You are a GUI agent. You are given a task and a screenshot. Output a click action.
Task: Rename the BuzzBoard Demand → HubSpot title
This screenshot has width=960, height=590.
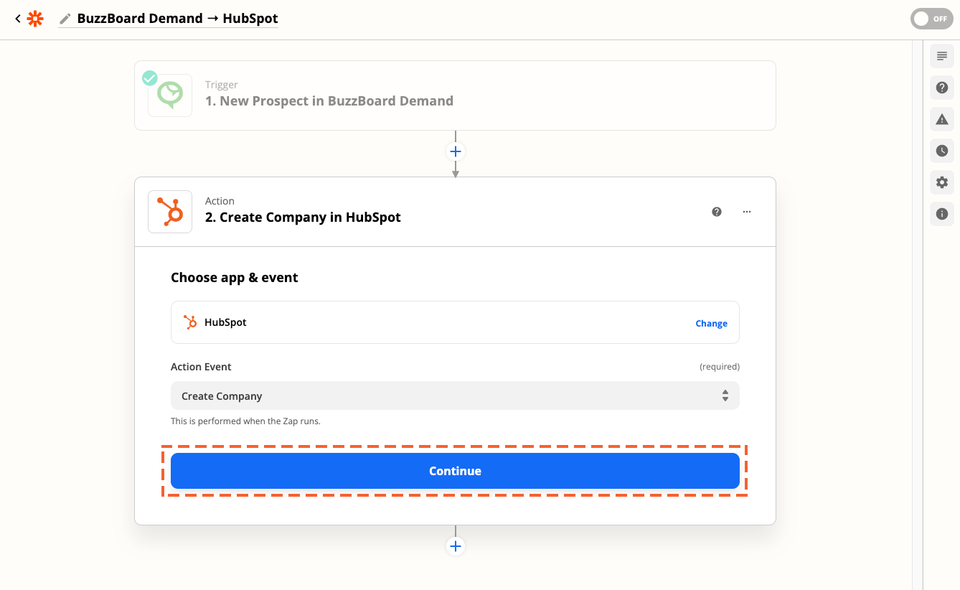click(x=177, y=19)
